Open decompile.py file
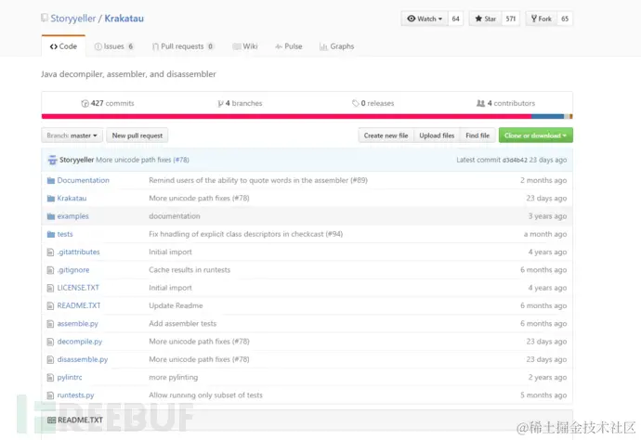Image resolution: width=641 pixels, height=440 pixels. [80, 342]
